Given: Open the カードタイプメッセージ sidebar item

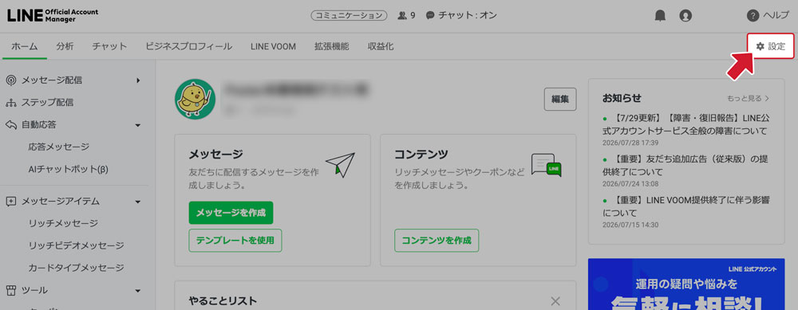Looking at the screenshot, I should 77,268.
